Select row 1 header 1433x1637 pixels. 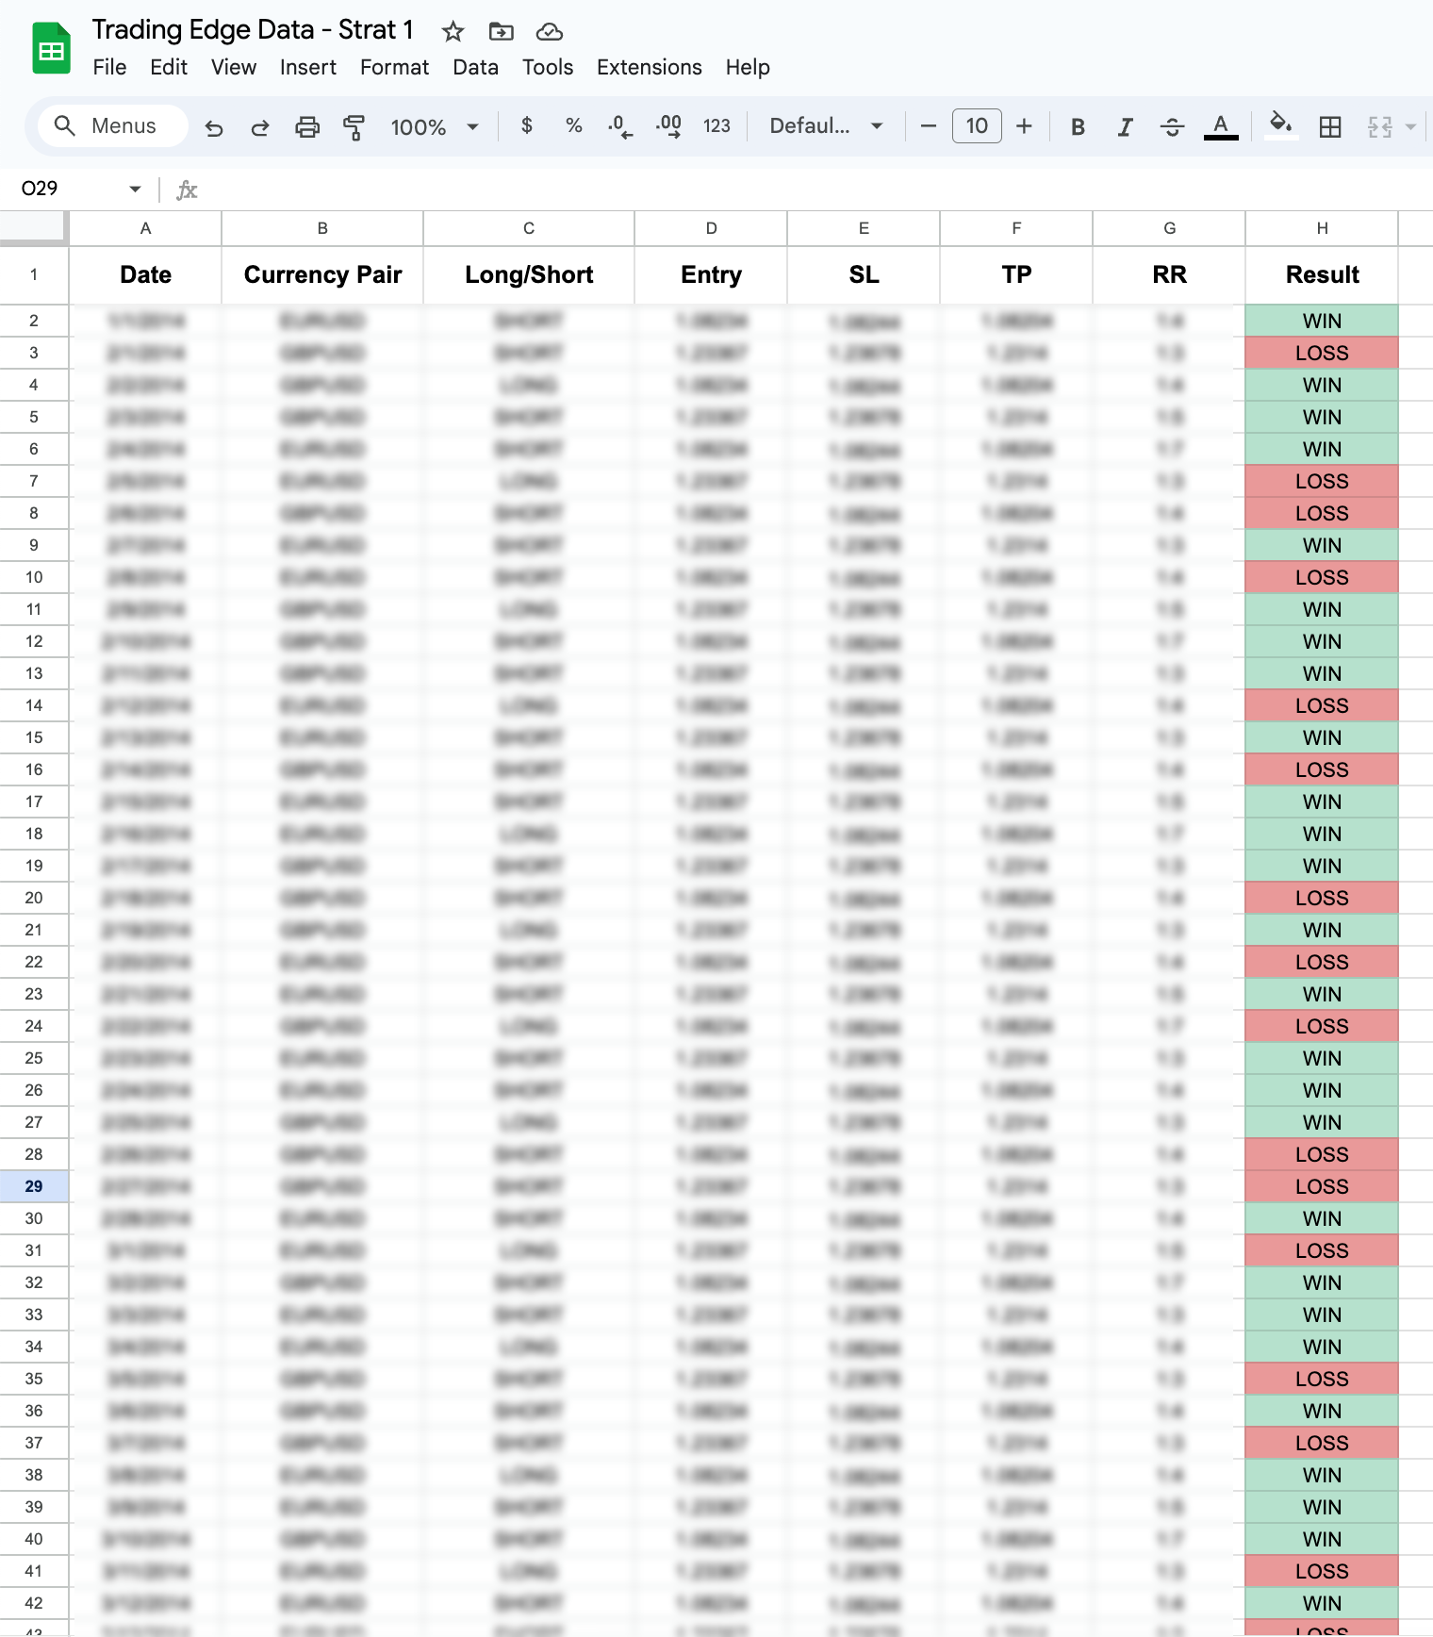pyautogui.click(x=34, y=274)
